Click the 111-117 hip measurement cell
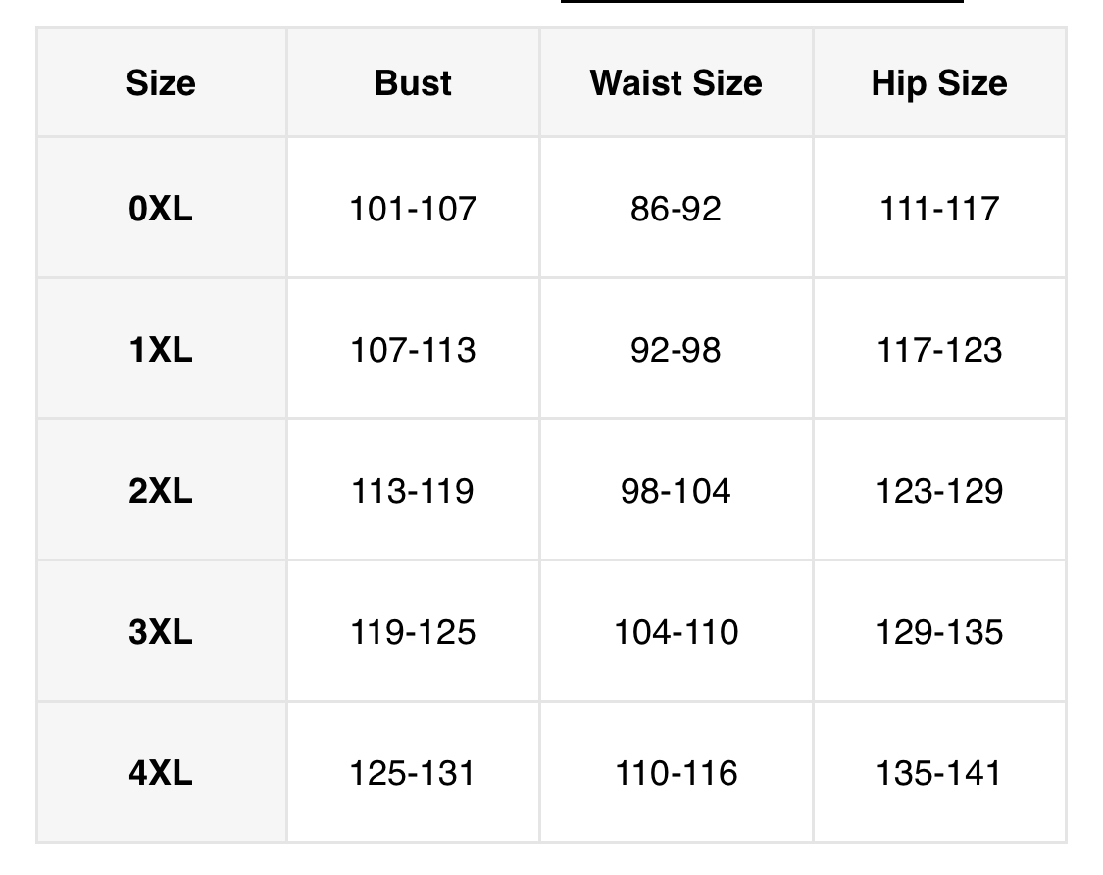The width and height of the screenshot is (1103, 875). [938, 209]
